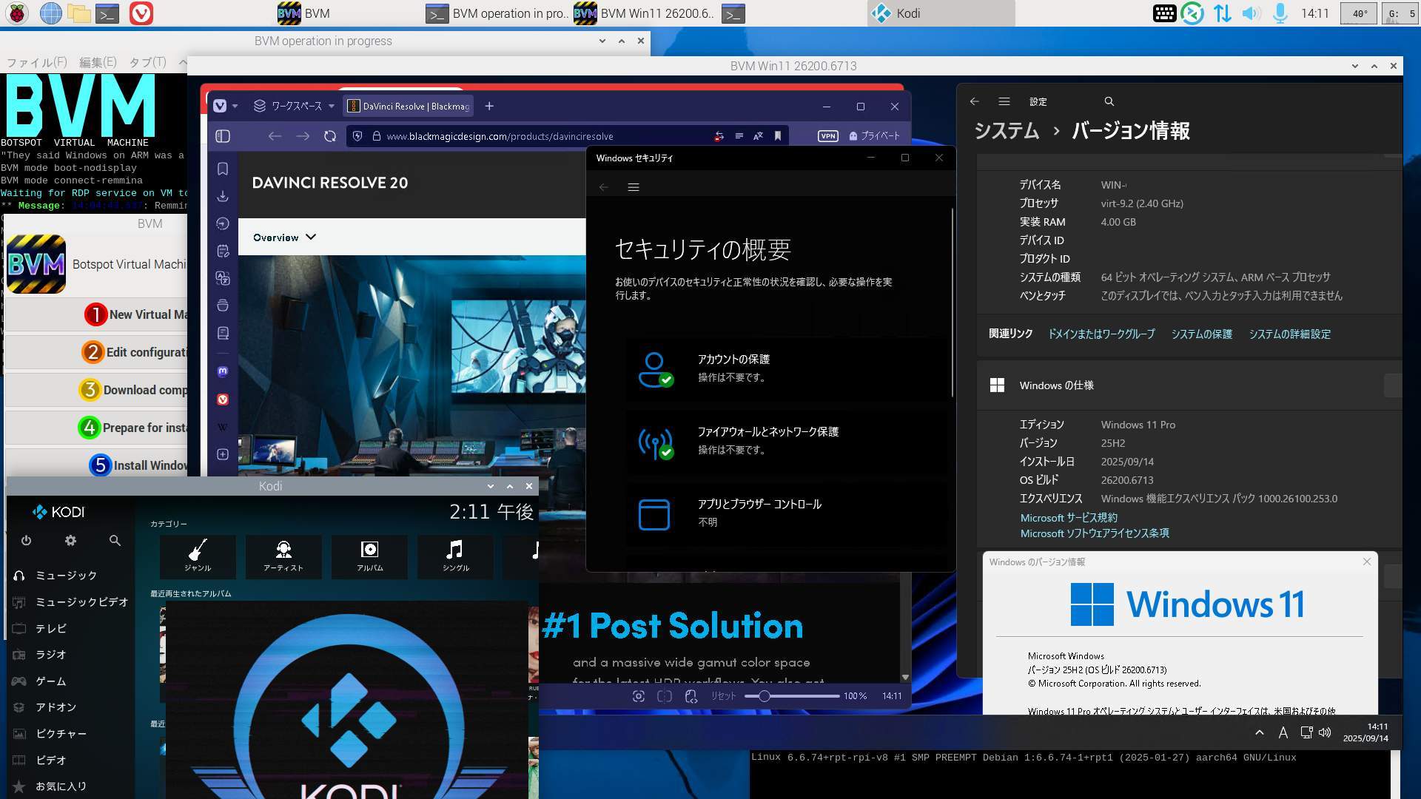Open Kodi settings gear icon
Image resolution: width=1421 pixels, height=799 pixels.
click(x=70, y=541)
